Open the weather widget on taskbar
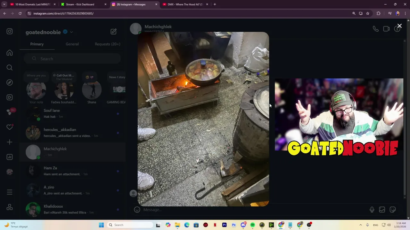 pyautogui.click(x=16, y=225)
